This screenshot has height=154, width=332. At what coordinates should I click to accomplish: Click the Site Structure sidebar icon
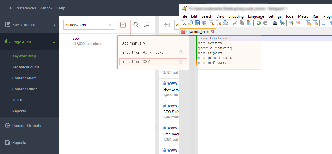click(7, 25)
